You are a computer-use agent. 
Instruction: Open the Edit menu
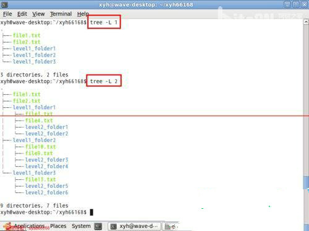point(22,14)
